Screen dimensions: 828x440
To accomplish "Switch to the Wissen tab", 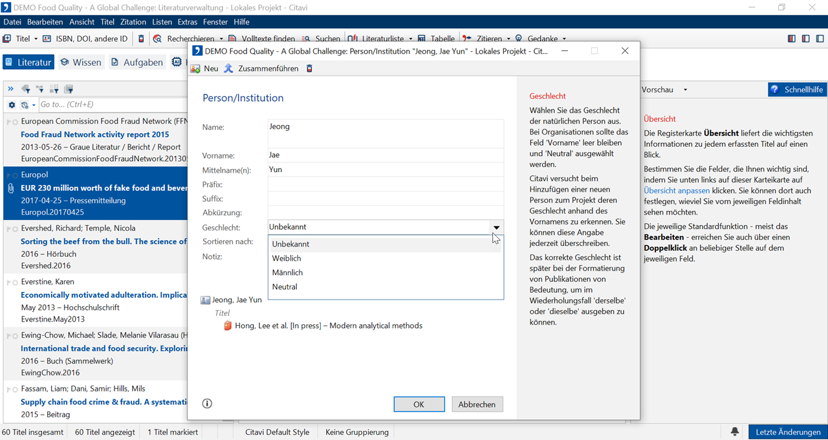I will coord(81,62).
